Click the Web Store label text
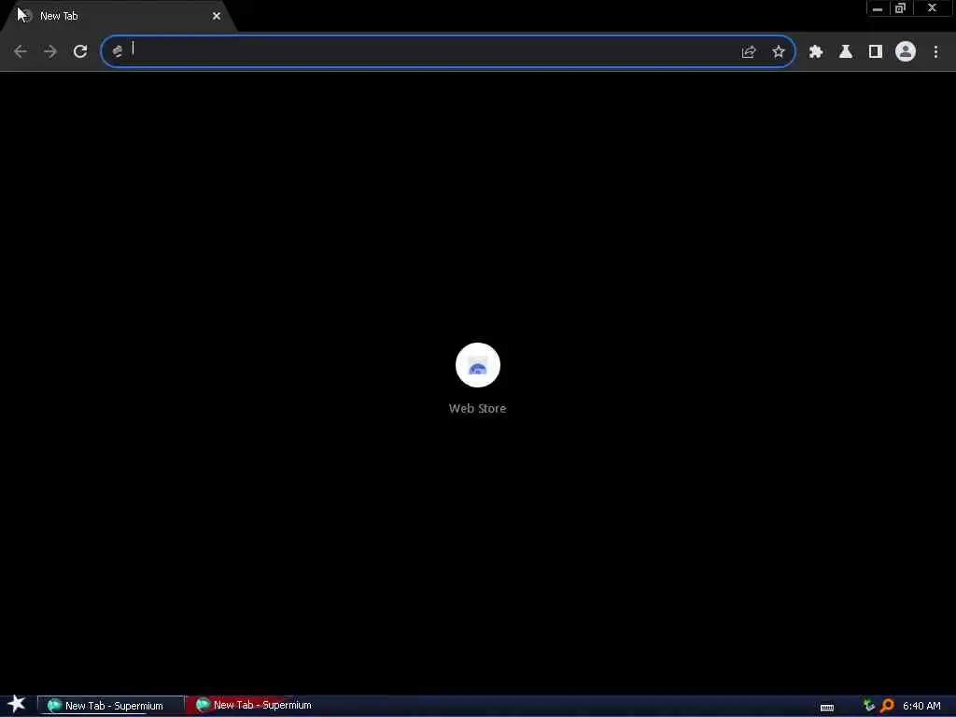The width and height of the screenshot is (956, 717). [x=477, y=409]
